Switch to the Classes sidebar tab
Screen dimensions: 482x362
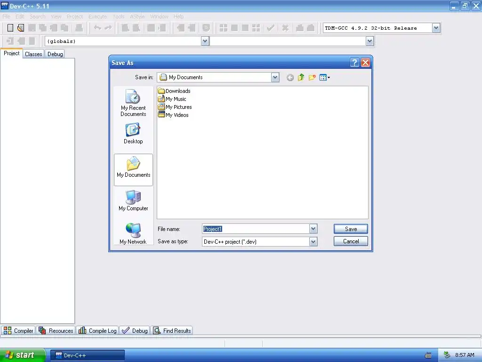33,54
